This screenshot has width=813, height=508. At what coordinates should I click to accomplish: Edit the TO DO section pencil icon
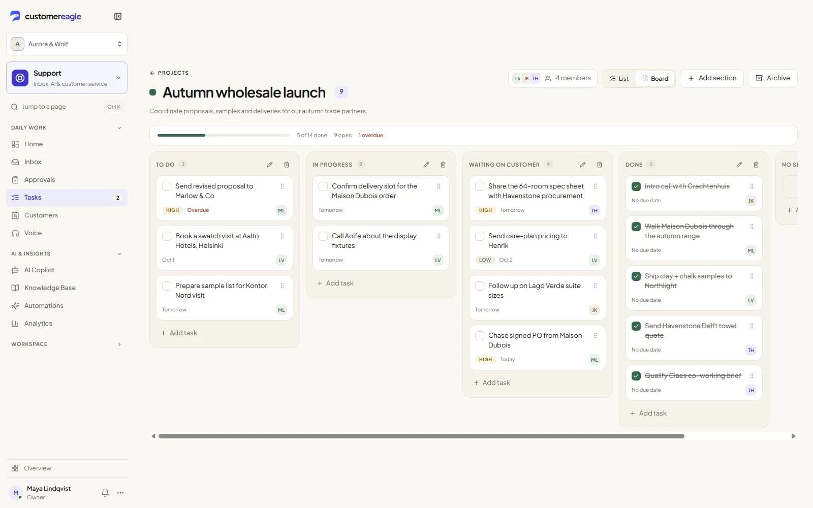tap(270, 165)
